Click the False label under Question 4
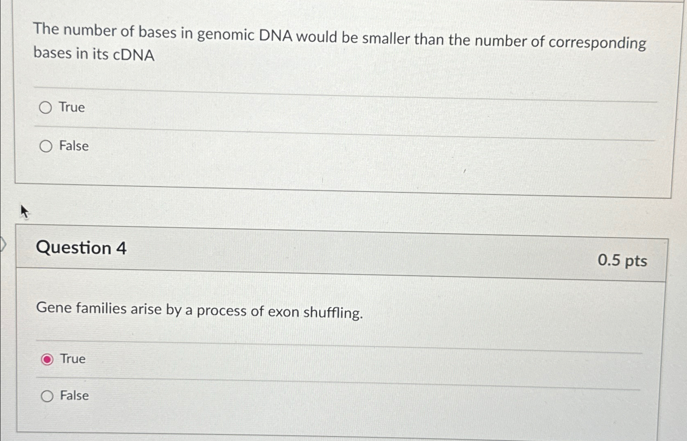Screen dimensions: 687x441 tap(74, 396)
